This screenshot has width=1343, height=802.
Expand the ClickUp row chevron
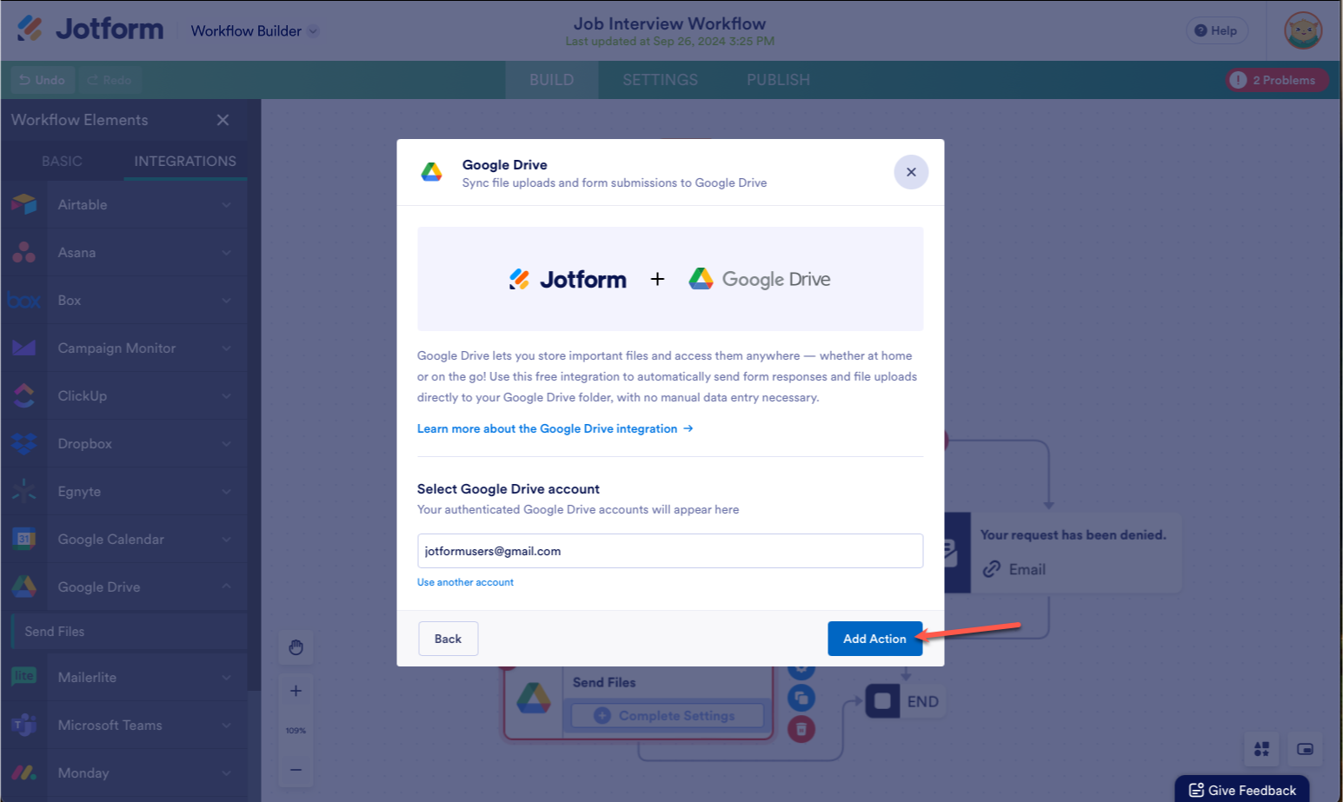pyautogui.click(x=226, y=396)
